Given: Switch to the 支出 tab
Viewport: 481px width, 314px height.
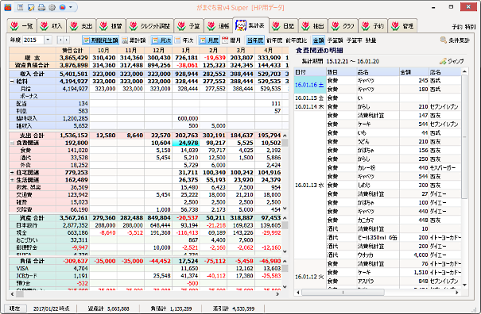Looking at the screenshot, I should pos(81,26).
